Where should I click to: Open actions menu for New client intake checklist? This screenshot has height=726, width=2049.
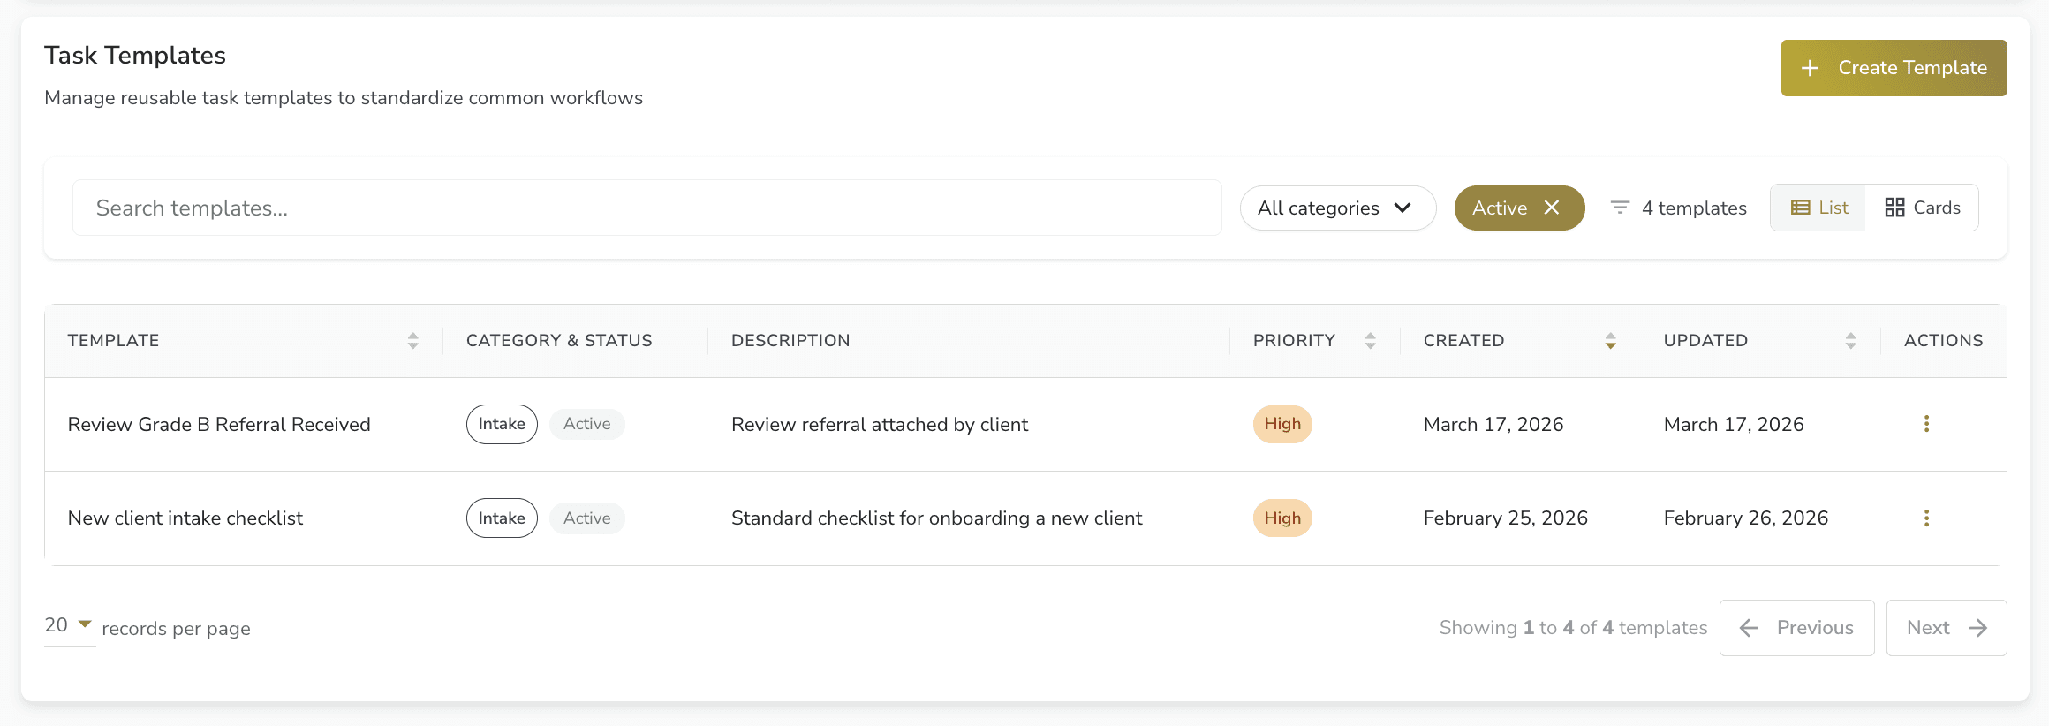tap(1926, 518)
